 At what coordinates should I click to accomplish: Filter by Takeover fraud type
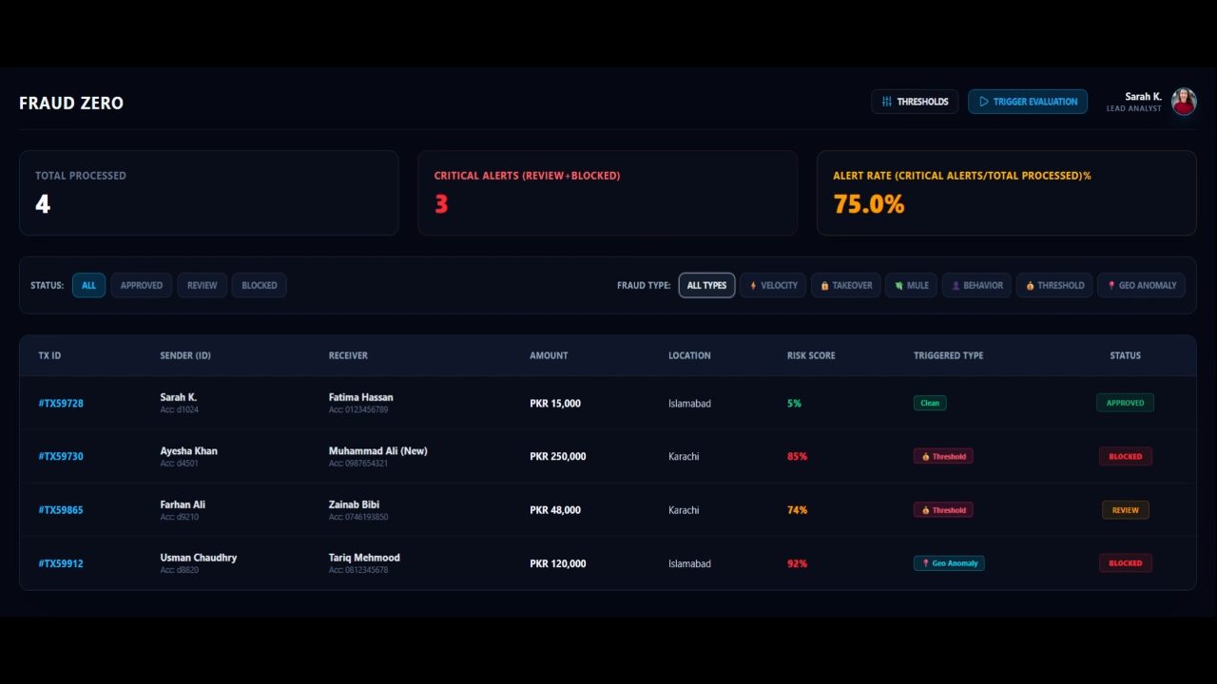(x=846, y=285)
